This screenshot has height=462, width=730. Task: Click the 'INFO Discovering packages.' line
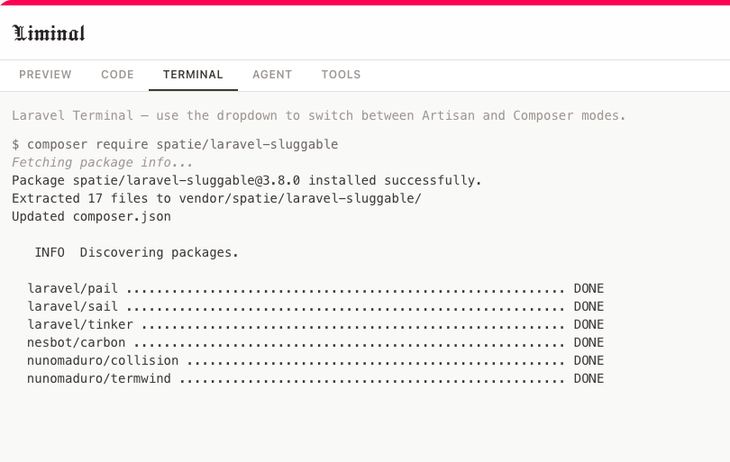[x=136, y=253]
